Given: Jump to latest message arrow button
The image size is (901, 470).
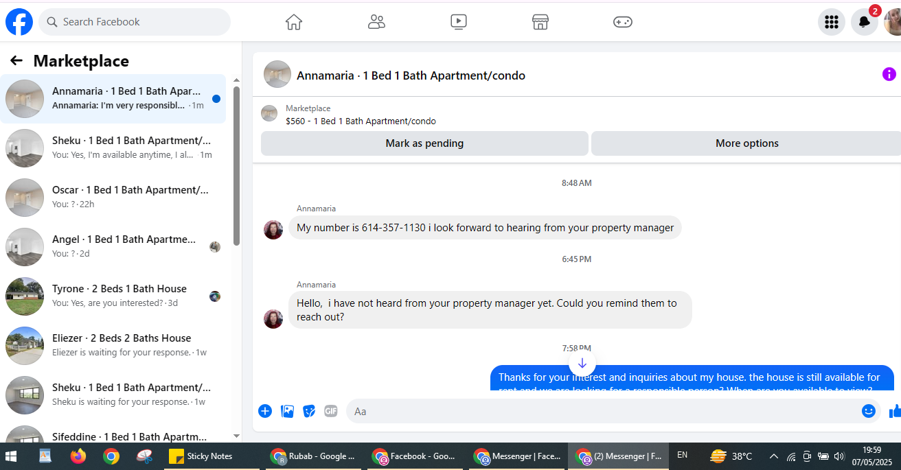Looking at the screenshot, I should (x=582, y=363).
